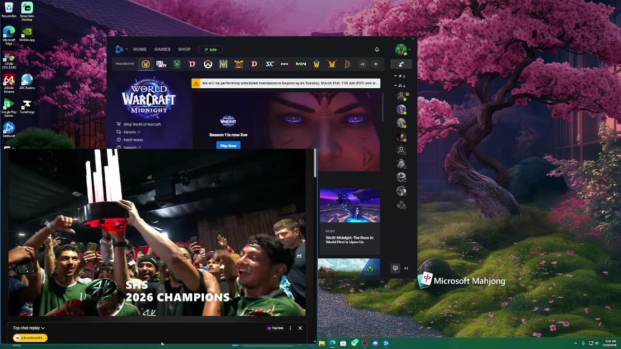The height and width of the screenshot is (349, 621).
Task: Open the AIDA64 Extreme shortcut
Action: [x=9, y=84]
